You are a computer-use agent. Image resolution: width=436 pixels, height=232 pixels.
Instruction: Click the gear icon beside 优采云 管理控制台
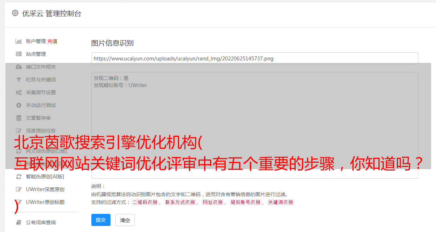15,13
